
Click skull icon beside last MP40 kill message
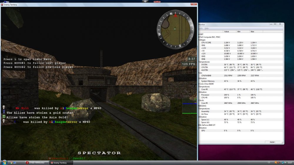click(x=4, y=121)
